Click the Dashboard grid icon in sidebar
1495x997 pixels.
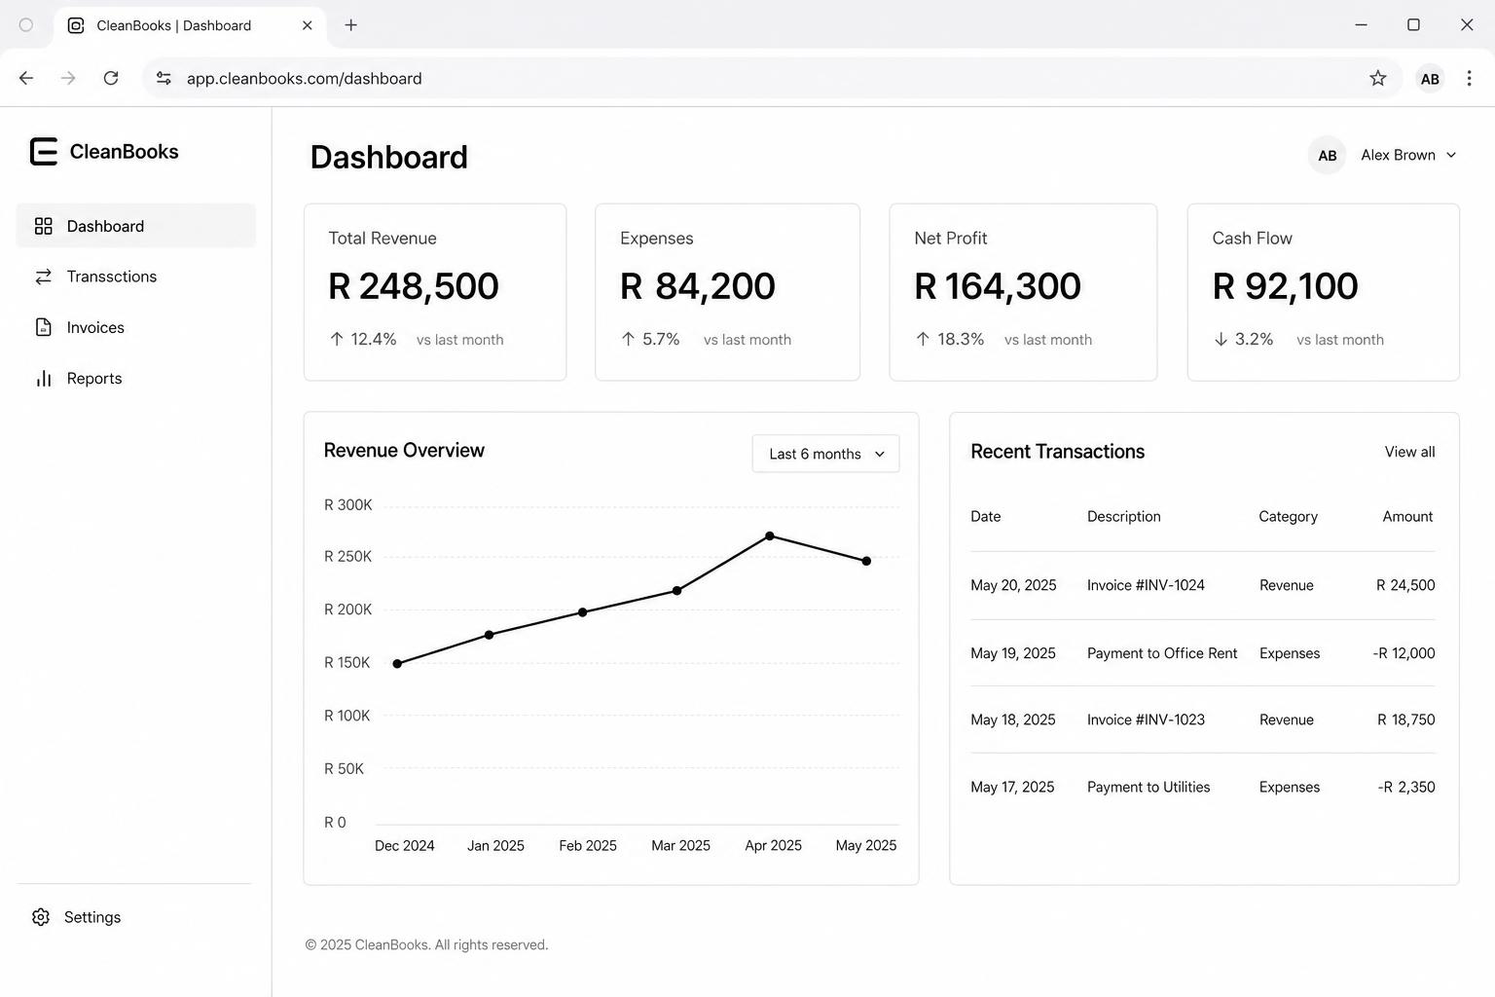pyautogui.click(x=43, y=226)
